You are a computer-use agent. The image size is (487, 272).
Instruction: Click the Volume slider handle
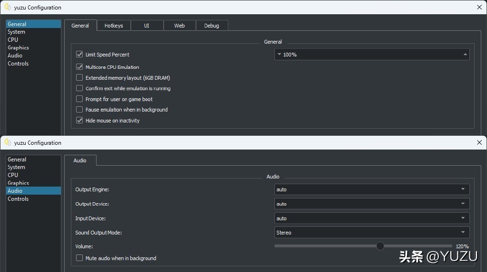[380, 246]
